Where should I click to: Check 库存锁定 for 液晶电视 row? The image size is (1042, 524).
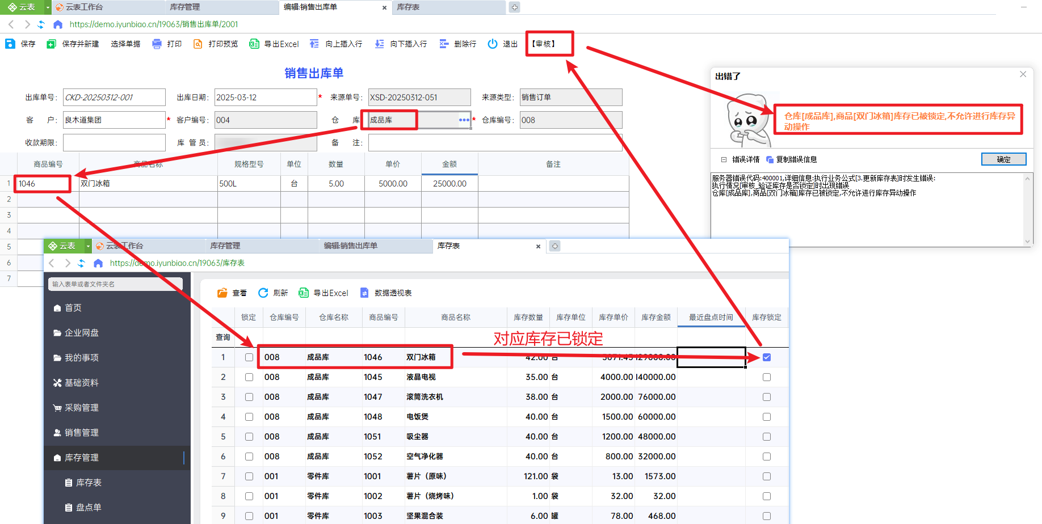(767, 377)
